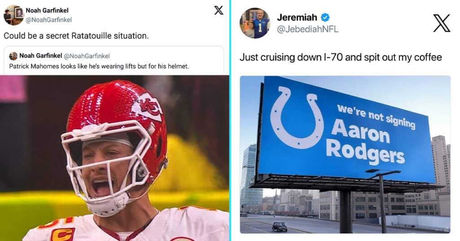460x241 pixels.
Task: Click the 'Could be a secret Ratatouille situation' text
Action: 76,36
